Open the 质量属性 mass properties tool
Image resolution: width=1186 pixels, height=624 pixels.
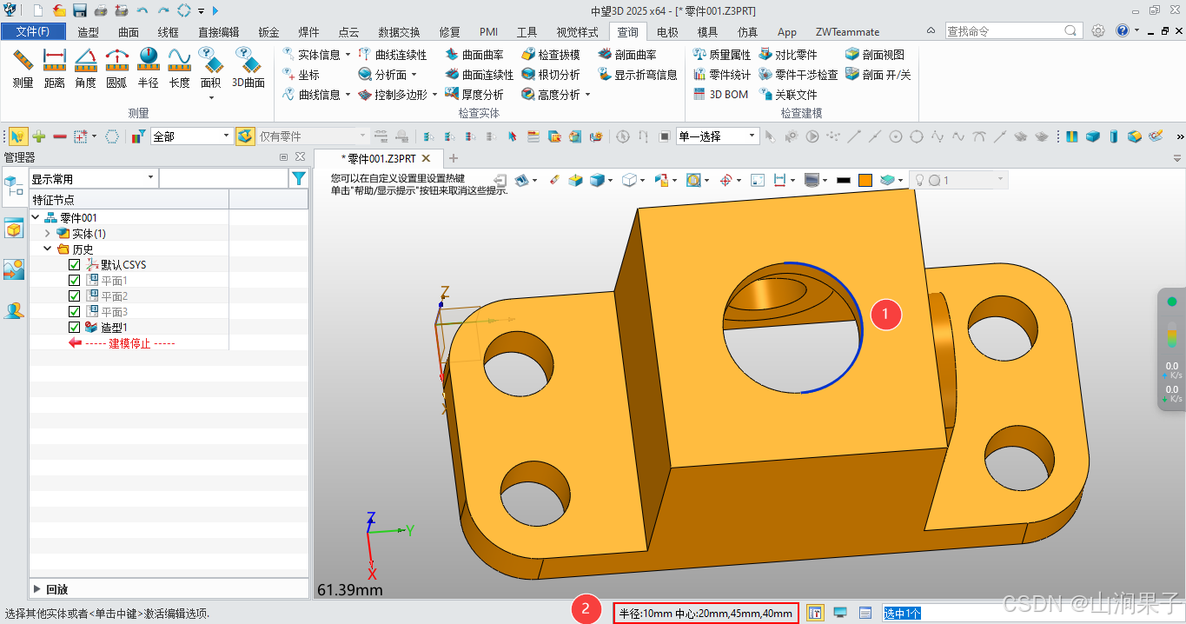723,54
